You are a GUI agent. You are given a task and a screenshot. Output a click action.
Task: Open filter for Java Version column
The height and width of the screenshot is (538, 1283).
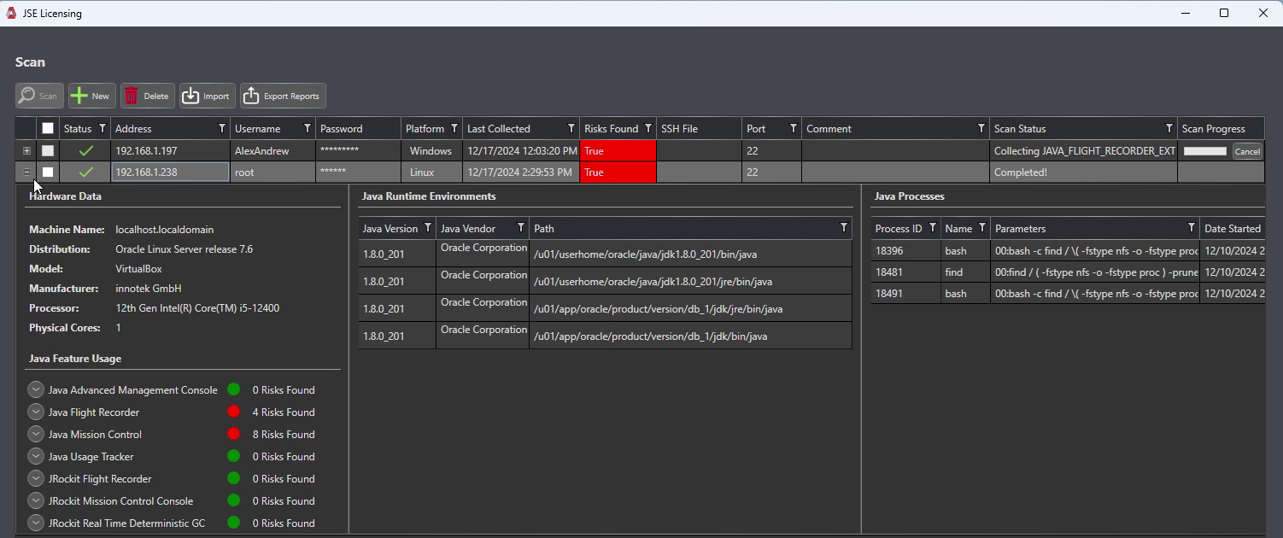[x=428, y=228]
